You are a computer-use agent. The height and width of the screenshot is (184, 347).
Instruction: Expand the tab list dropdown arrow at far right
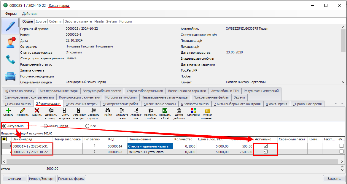coord(336,103)
